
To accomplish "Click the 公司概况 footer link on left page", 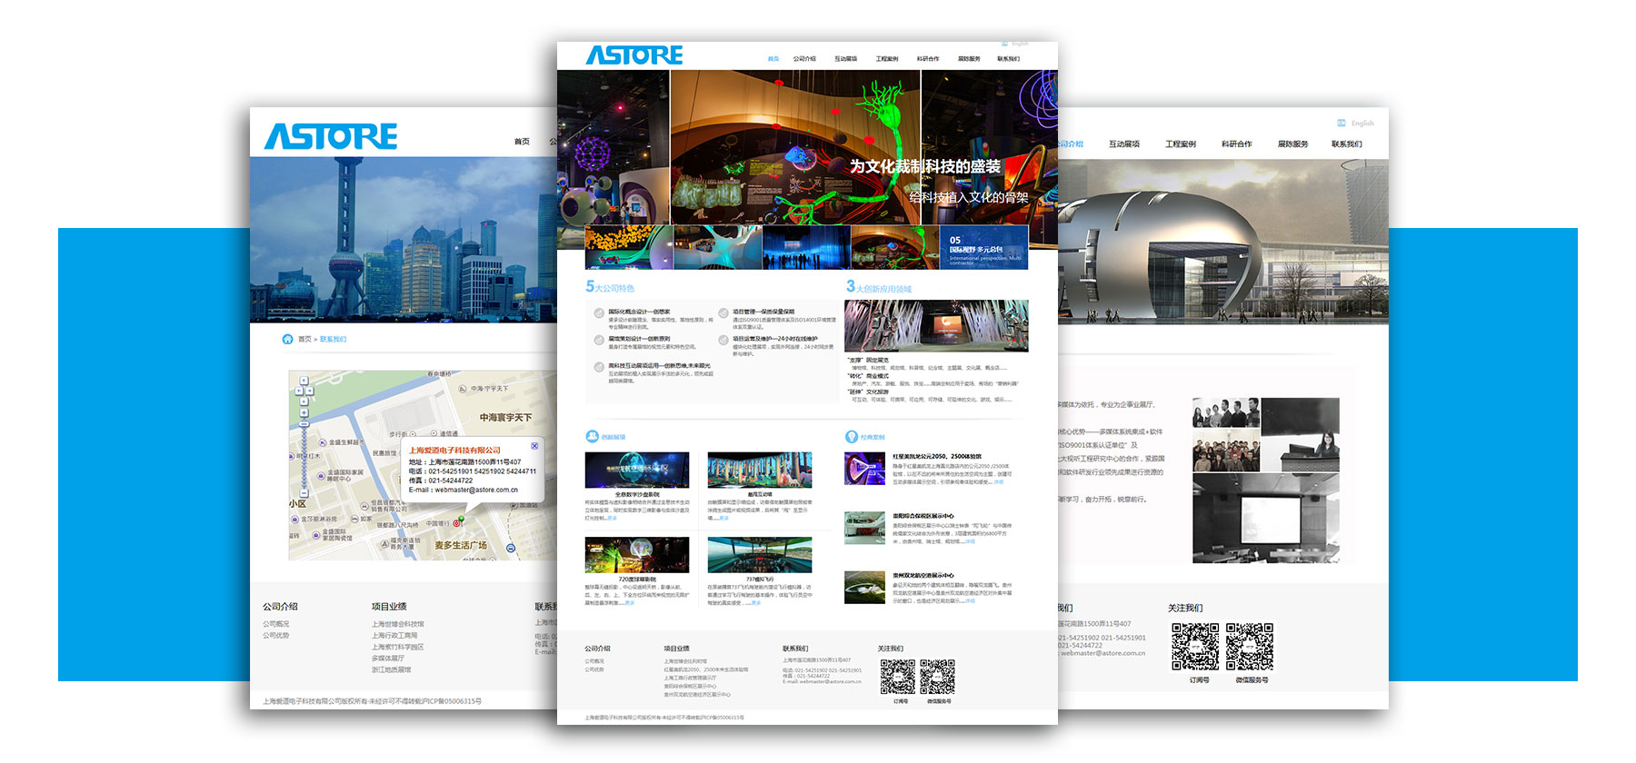I will pos(275,624).
